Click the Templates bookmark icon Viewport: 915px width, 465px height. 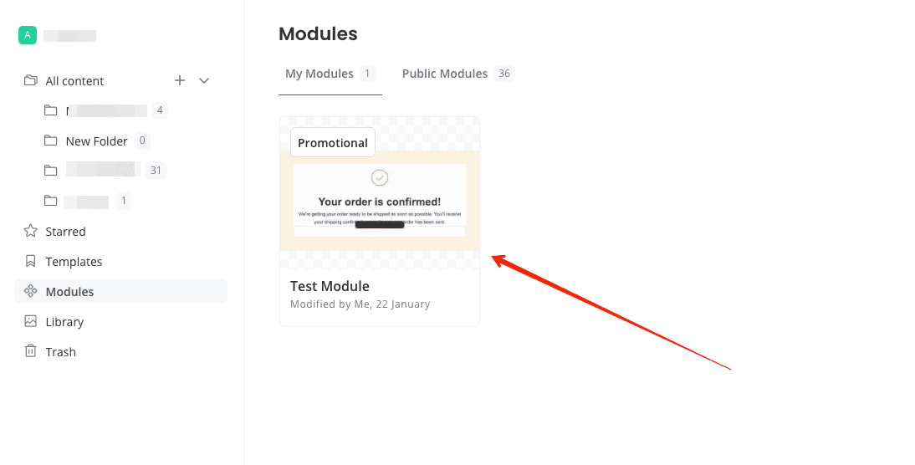[x=30, y=261]
